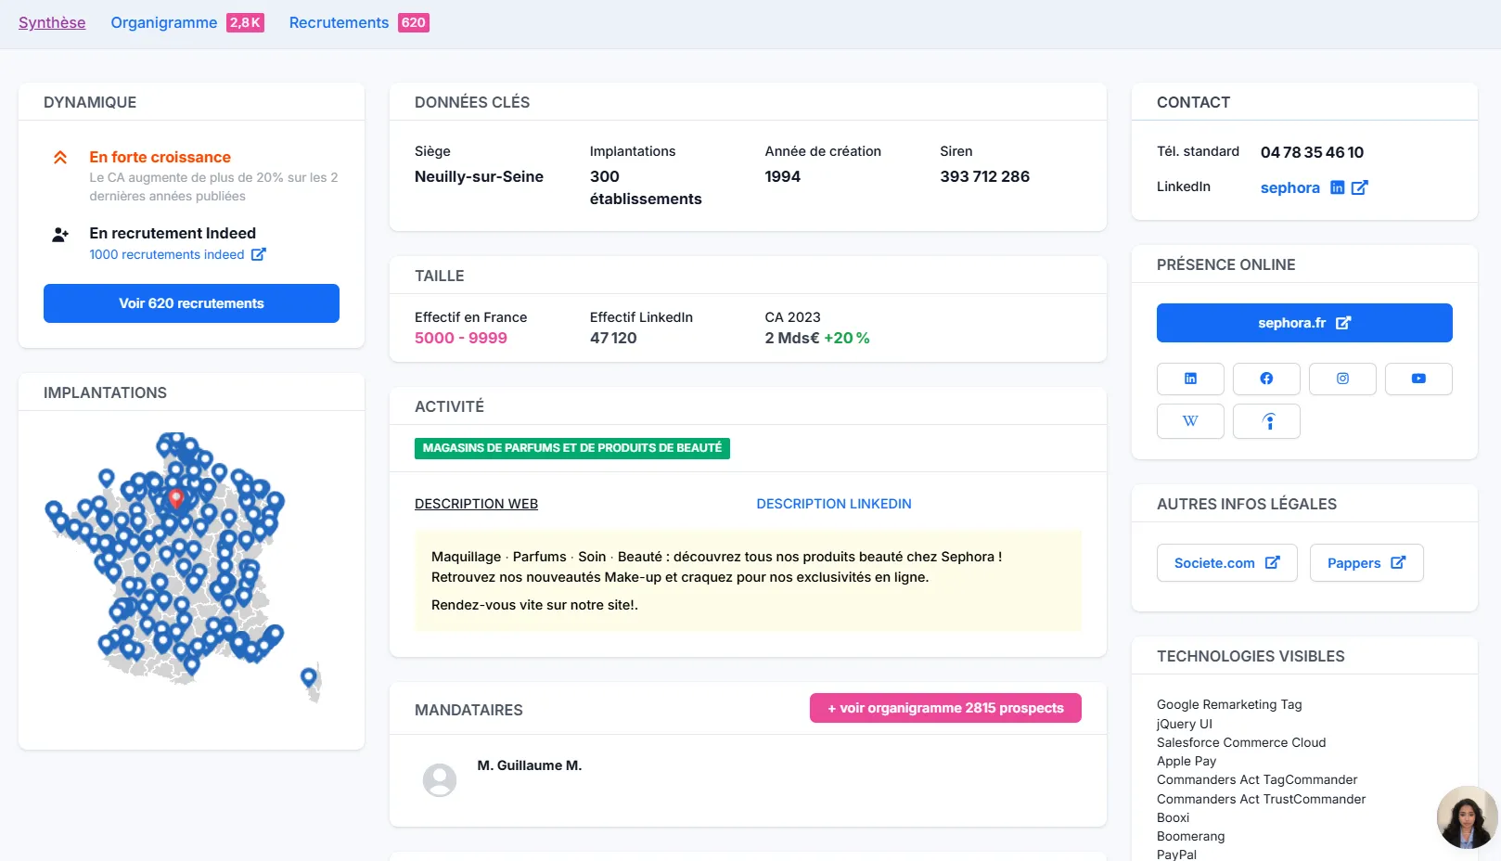Click the LinkedIn icon next to sephora contact
The height and width of the screenshot is (861, 1501).
coord(1337,187)
